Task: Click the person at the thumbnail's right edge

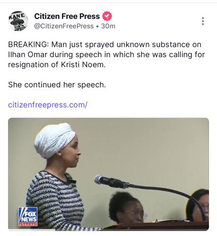Action: [x=198, y=205]
